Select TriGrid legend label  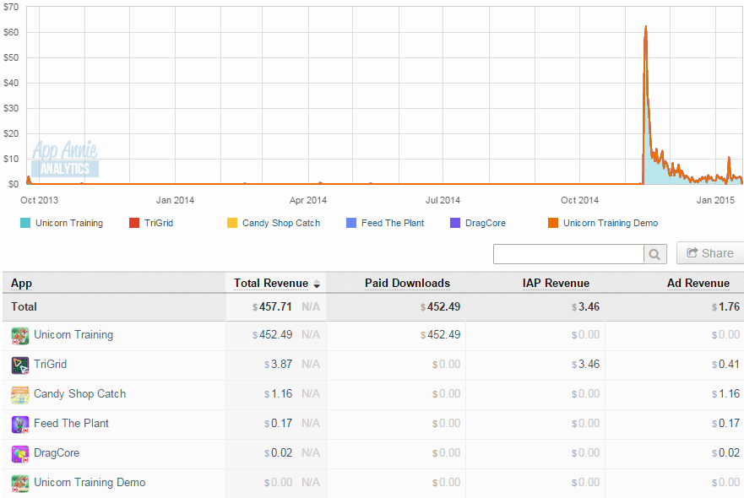pos(159,223)
